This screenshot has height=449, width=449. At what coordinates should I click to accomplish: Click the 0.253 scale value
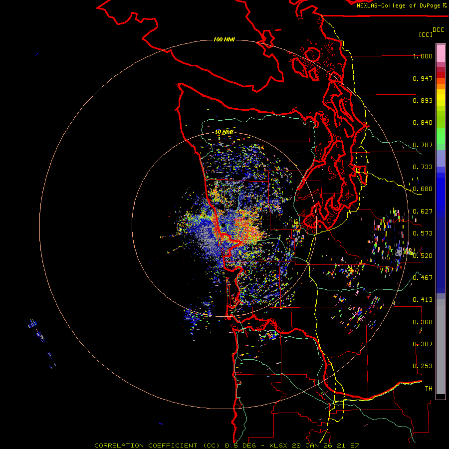pos(423,366)
